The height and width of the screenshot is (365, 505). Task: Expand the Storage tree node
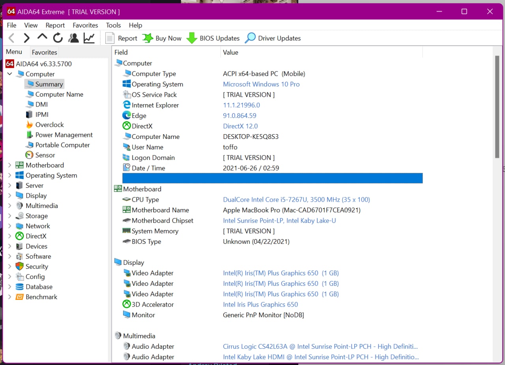[x=9, y=216]
